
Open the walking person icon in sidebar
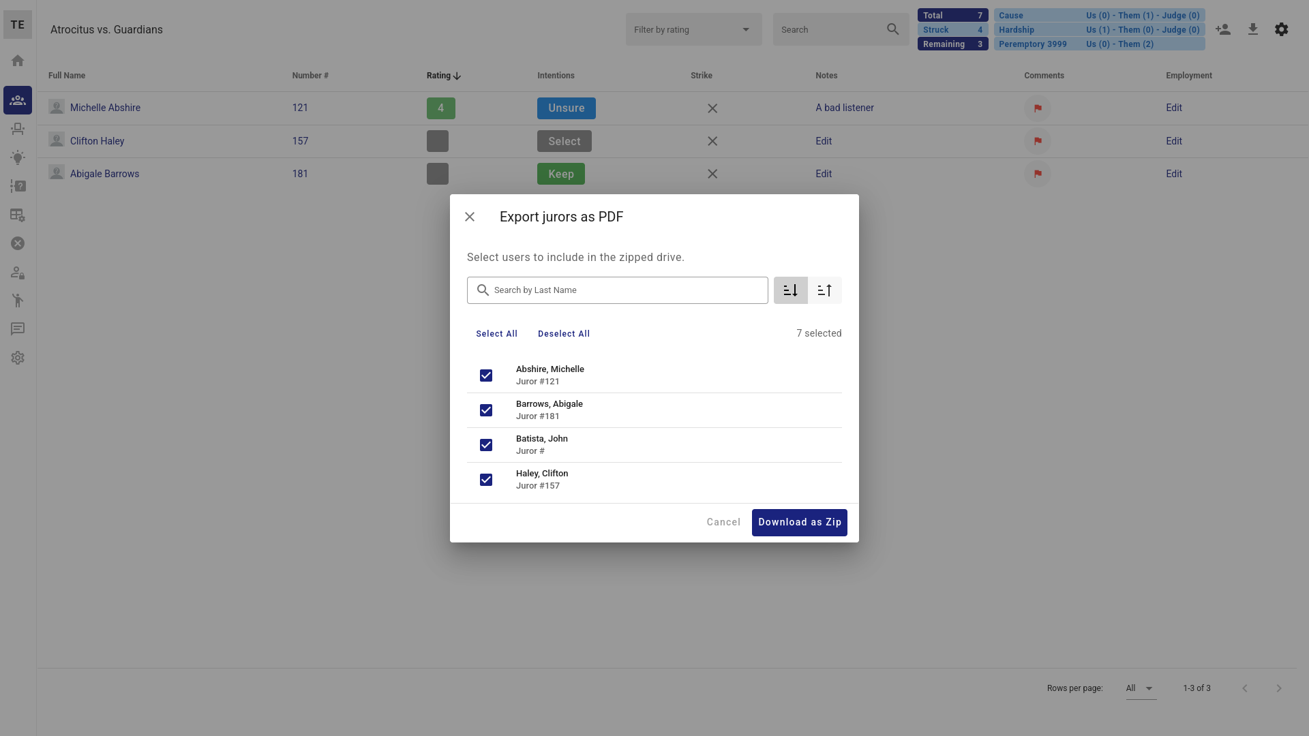18,301
